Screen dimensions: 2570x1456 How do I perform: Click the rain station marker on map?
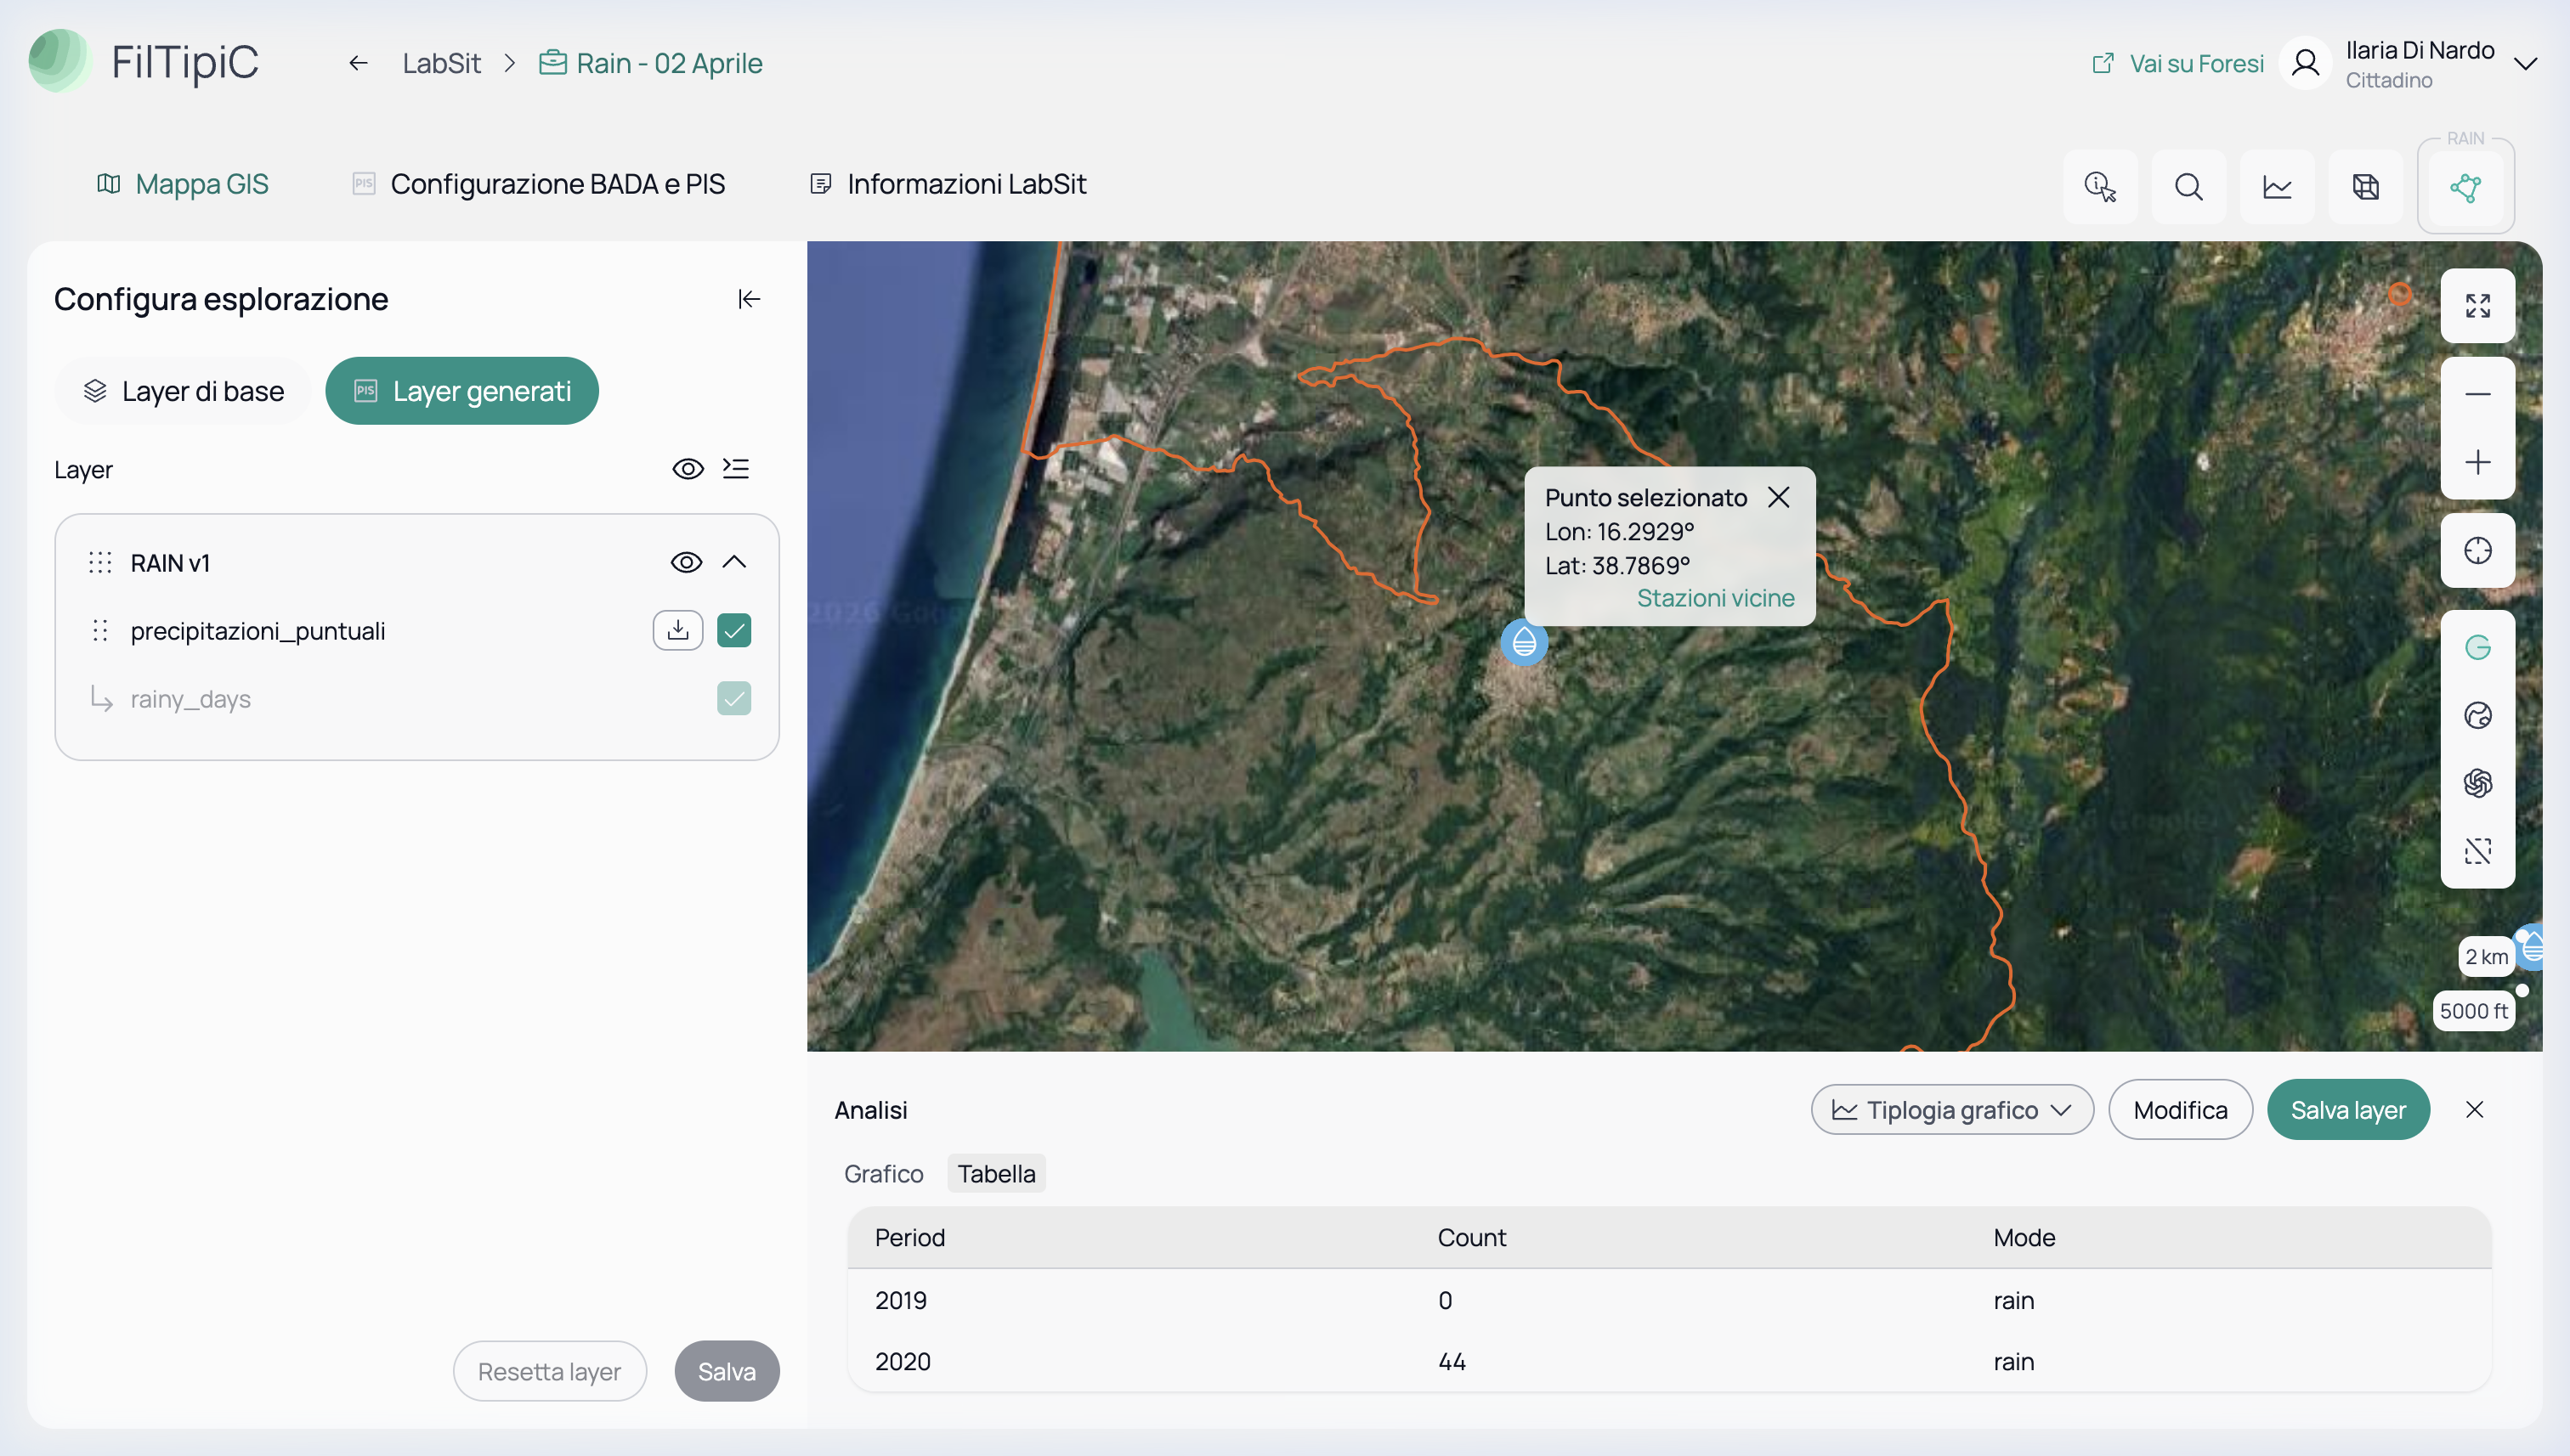(1525, 642)
